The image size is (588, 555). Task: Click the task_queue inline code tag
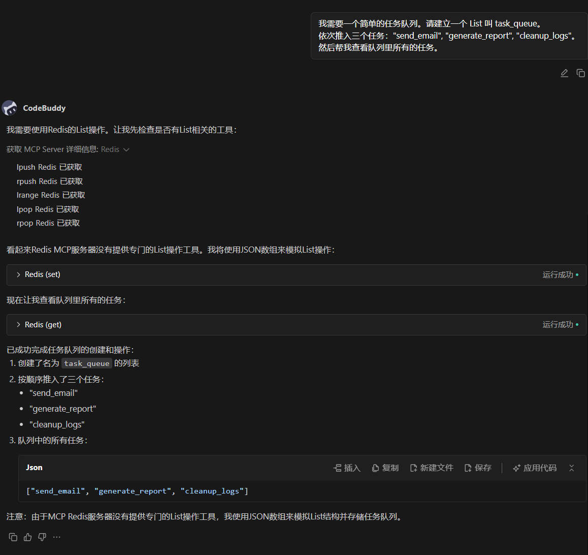click(x=87, y=363)
